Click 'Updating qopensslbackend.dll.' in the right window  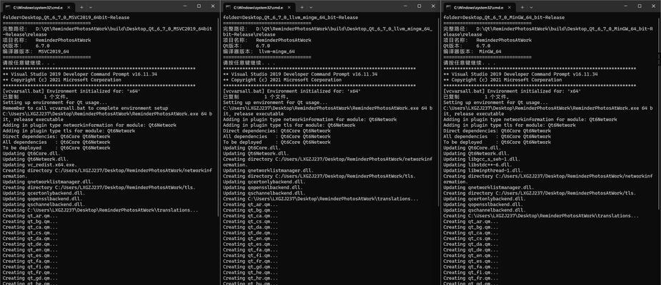484,204
